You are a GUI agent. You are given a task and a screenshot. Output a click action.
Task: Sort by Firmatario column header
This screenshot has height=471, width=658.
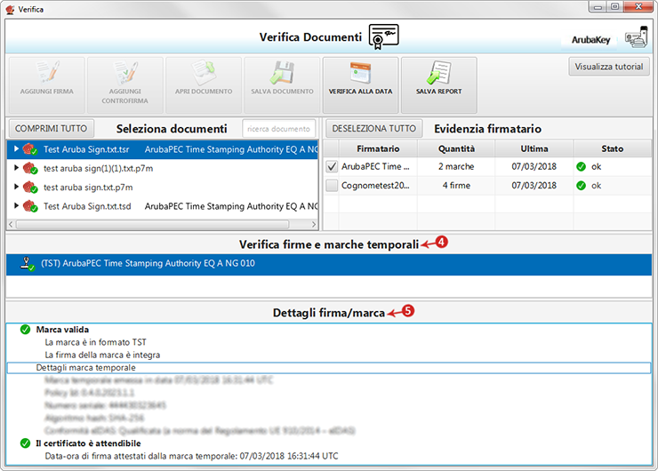378,149
